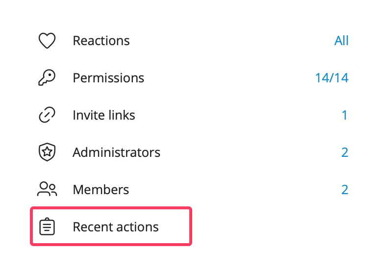
Task: Click the chain Invite links icon
Action: (47, 115)
